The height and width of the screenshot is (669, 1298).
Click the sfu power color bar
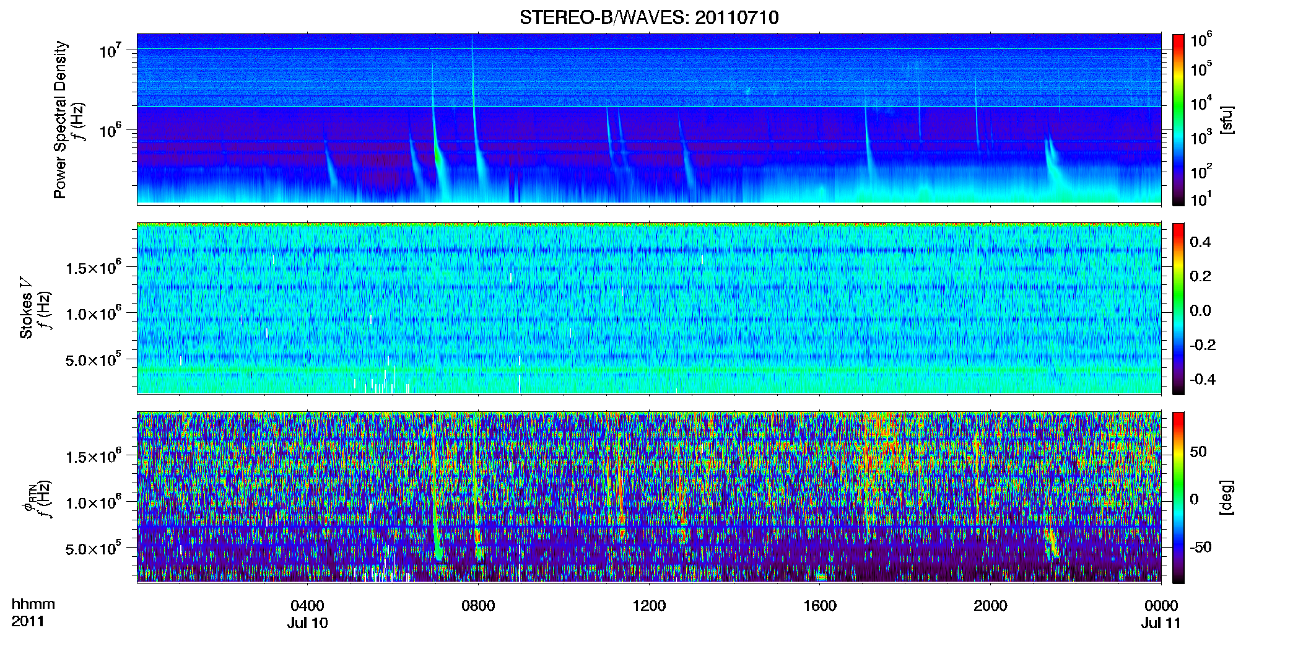tap(1178, 120)
